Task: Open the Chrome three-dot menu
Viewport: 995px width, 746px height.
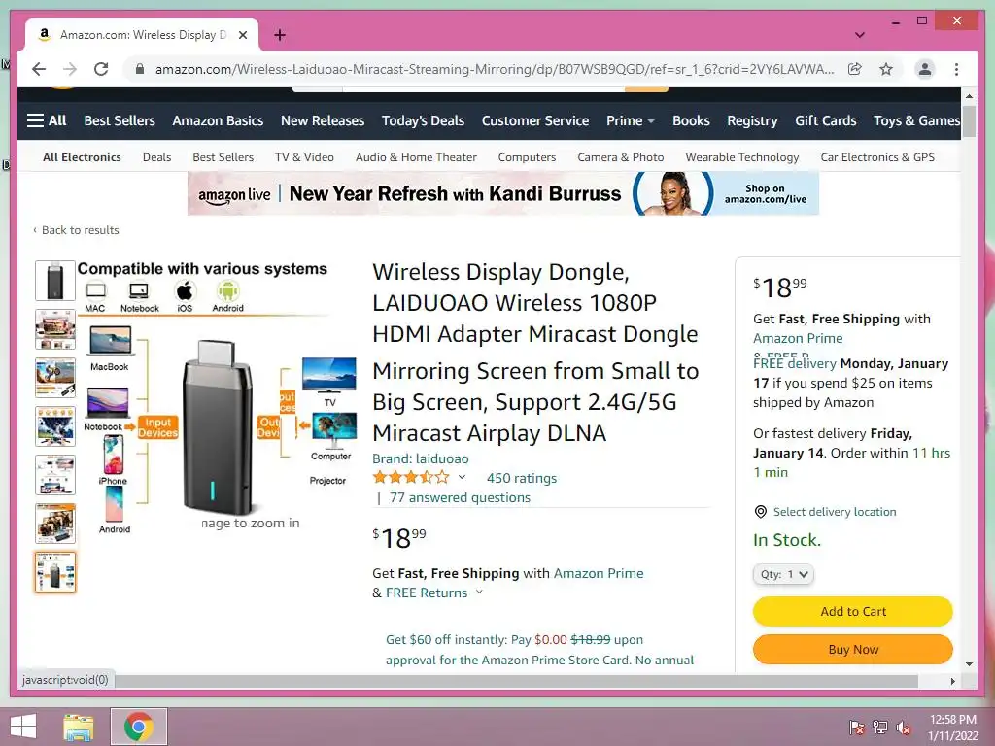Action: (x=956, y=69)
